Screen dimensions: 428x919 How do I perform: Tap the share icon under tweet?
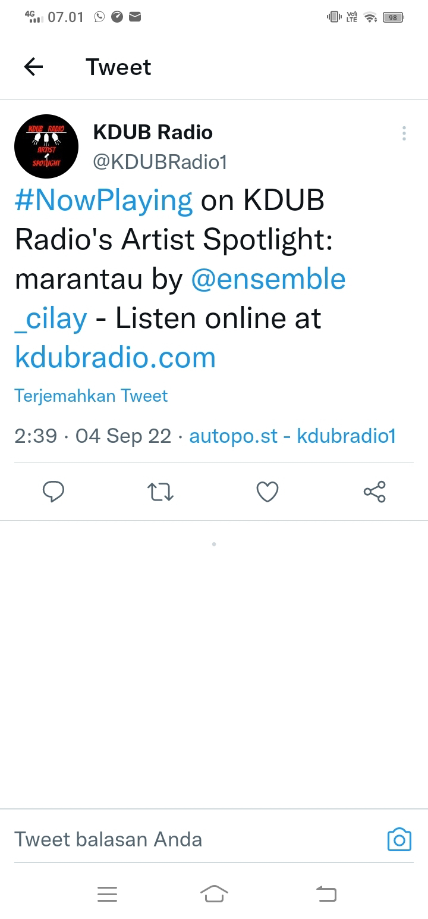374,492
